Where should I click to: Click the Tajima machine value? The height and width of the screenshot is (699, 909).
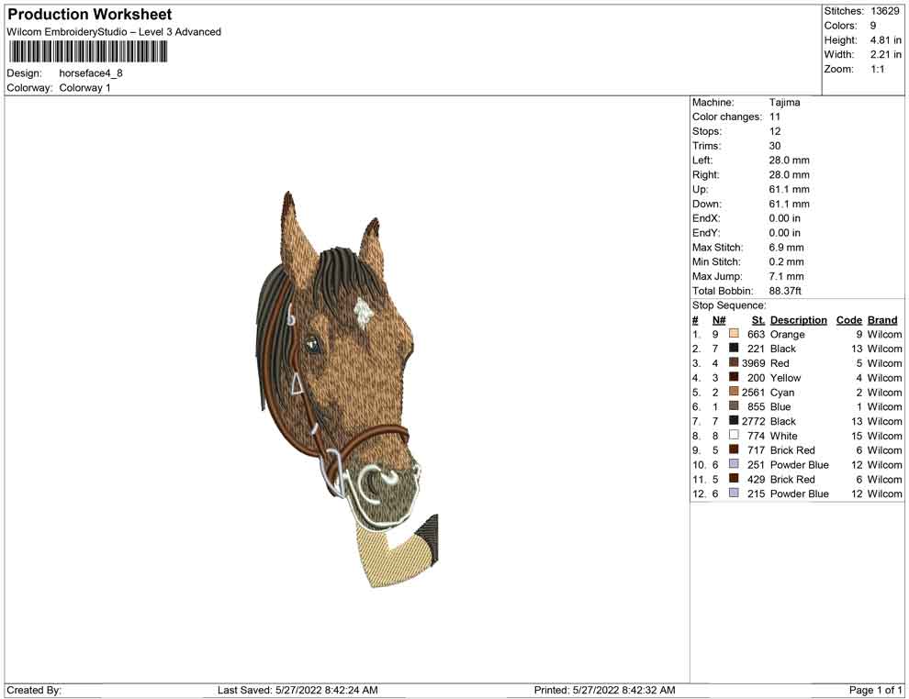[784, 103]
